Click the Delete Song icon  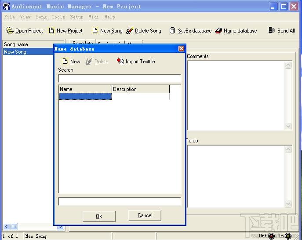point(129,30)
